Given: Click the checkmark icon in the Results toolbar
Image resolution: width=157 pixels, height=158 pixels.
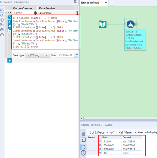Looking at the screenshot, I should (x=112, y=132).
